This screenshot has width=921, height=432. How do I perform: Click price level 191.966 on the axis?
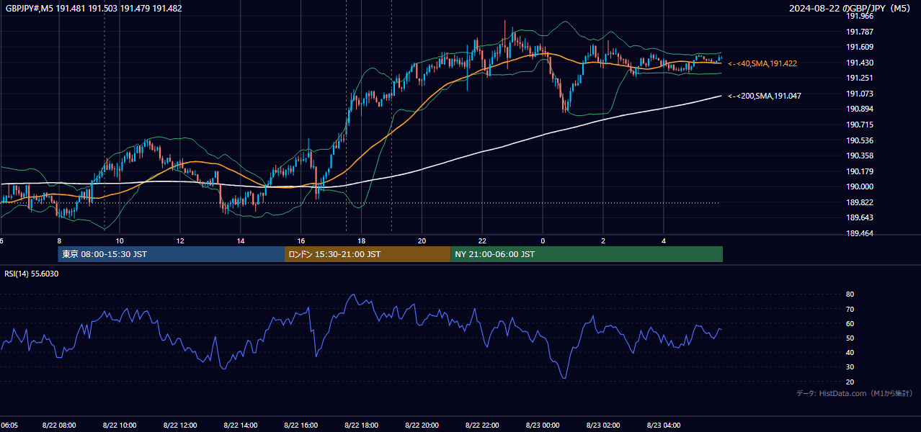[x=859, y=16]
